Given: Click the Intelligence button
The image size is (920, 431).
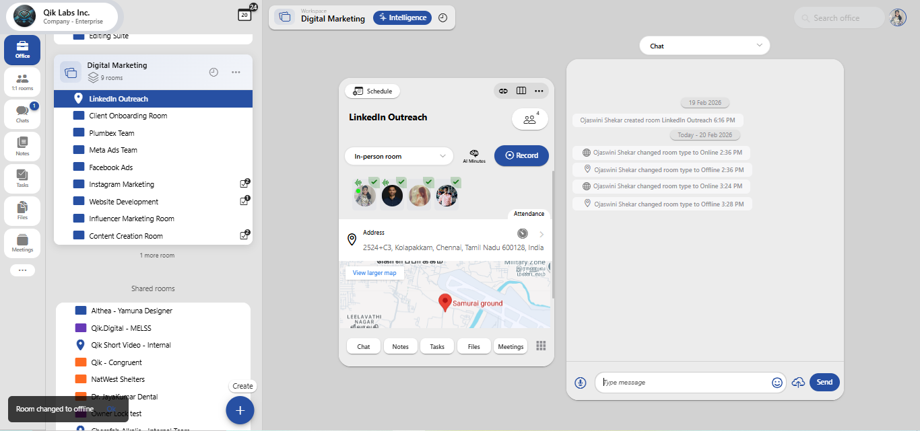Looking at the screenshot, I should click(x=403, y=17).
